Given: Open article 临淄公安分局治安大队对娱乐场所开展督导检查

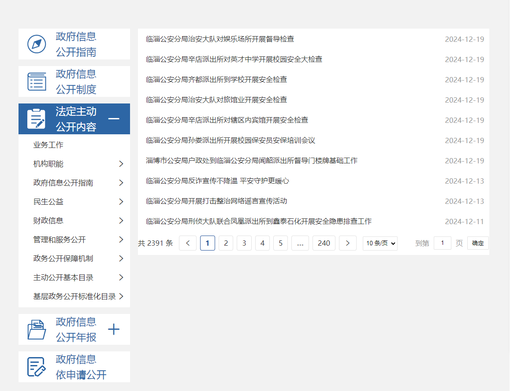Looking at the screenshot, I should tap(220, 39).
